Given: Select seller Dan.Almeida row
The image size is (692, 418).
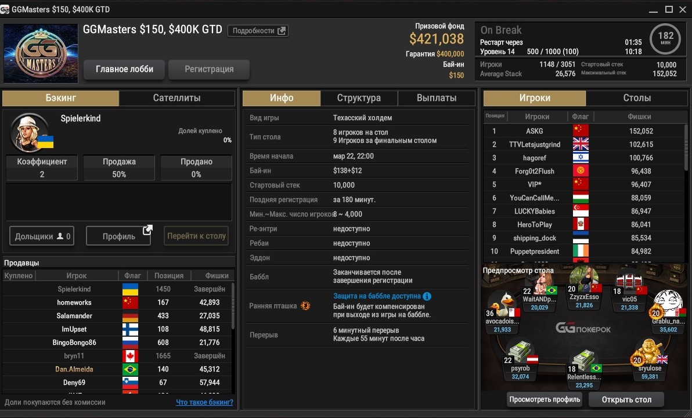Looking at the screenshot, I should [74, 369].
